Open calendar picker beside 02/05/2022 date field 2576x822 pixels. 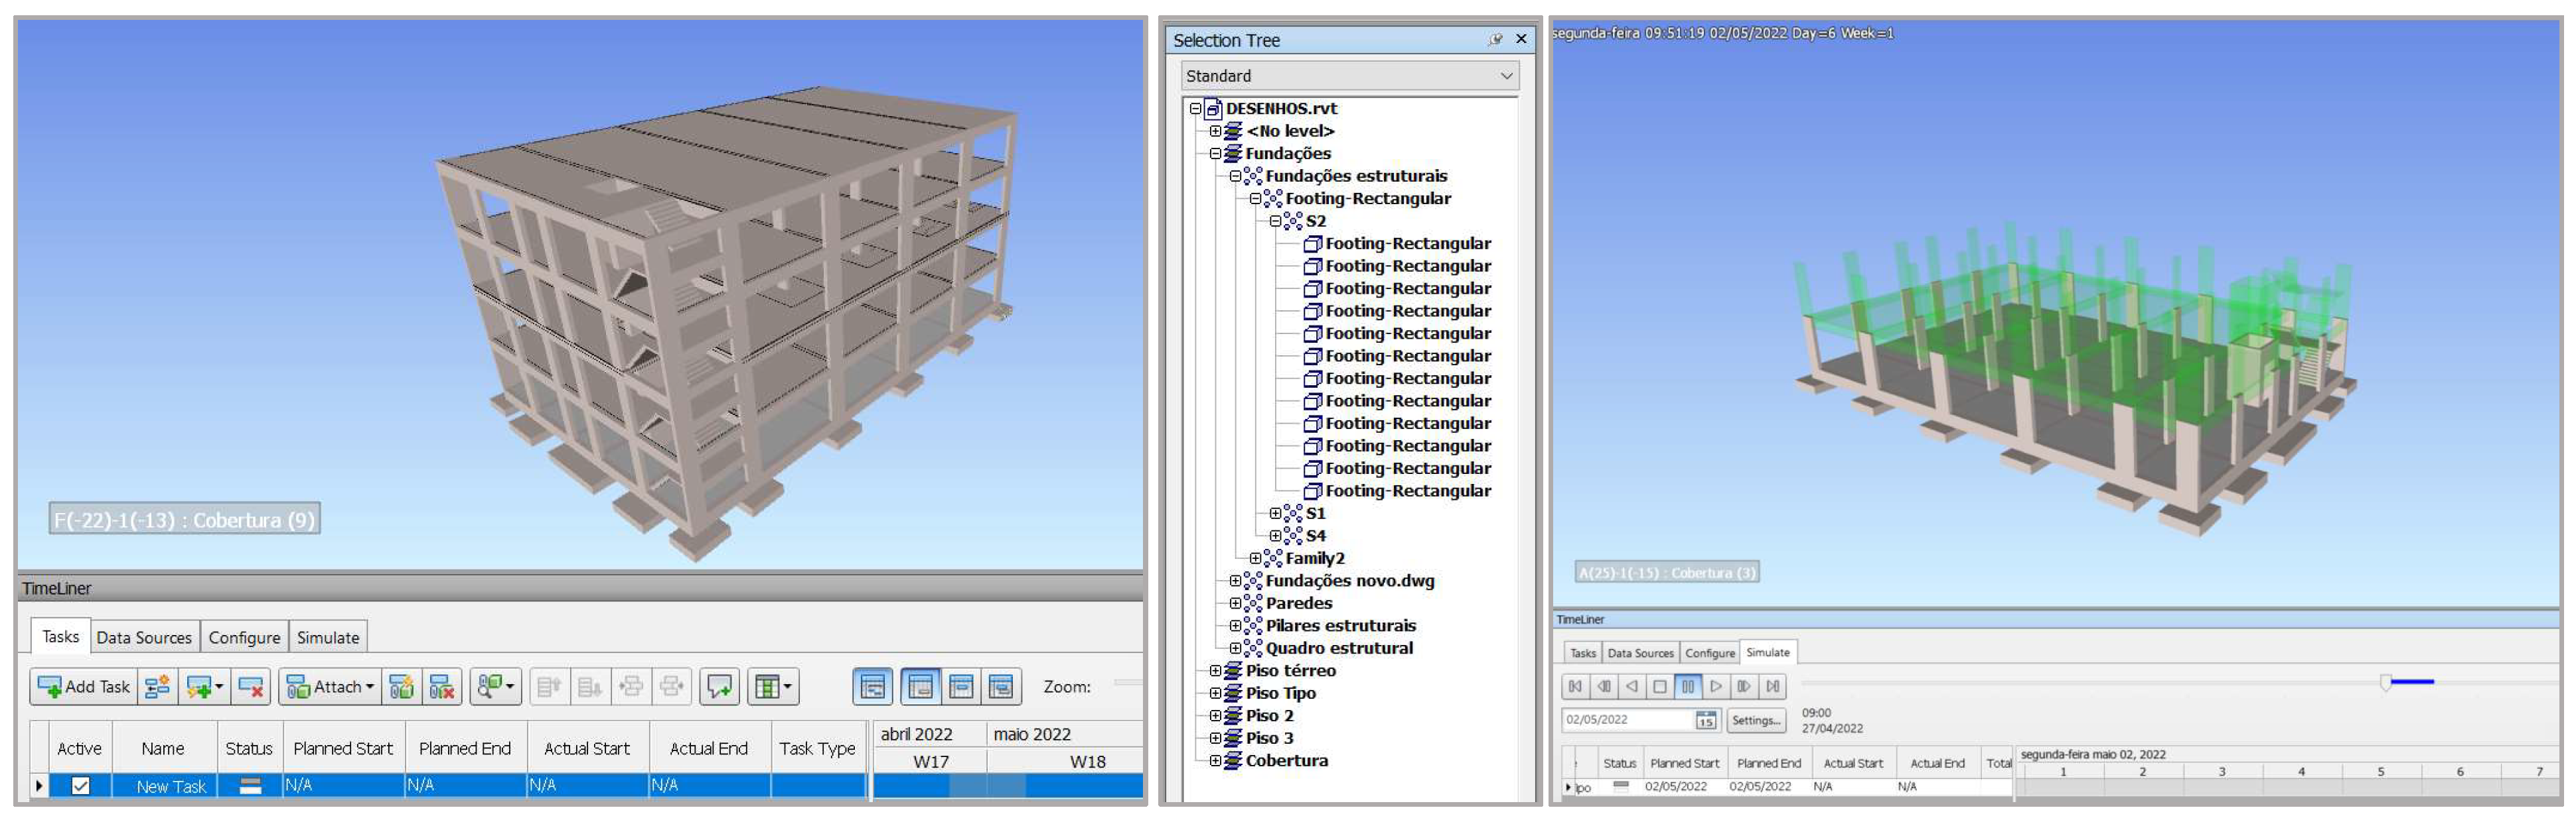(1706, 720)
